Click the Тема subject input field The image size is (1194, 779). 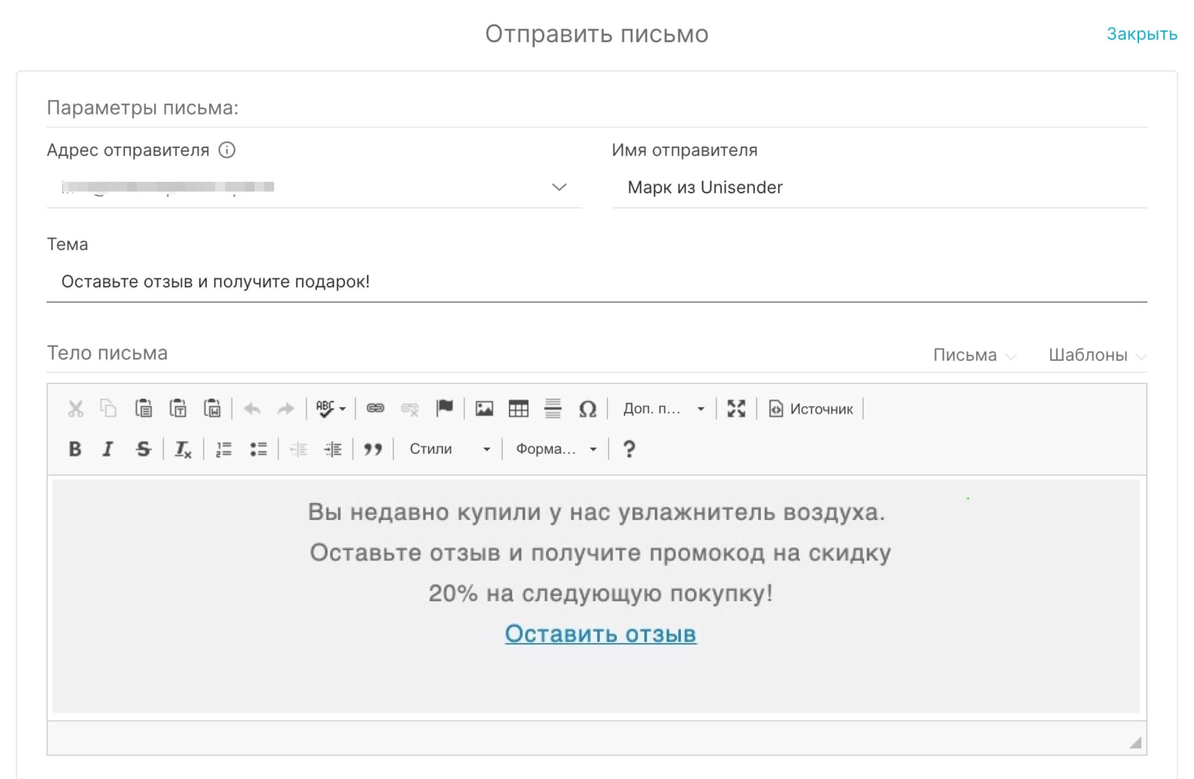597,282
